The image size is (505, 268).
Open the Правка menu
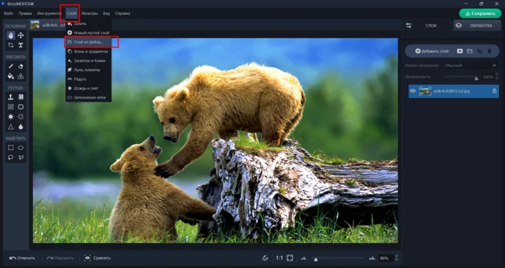pyautogui.click(x=25, y=13)
